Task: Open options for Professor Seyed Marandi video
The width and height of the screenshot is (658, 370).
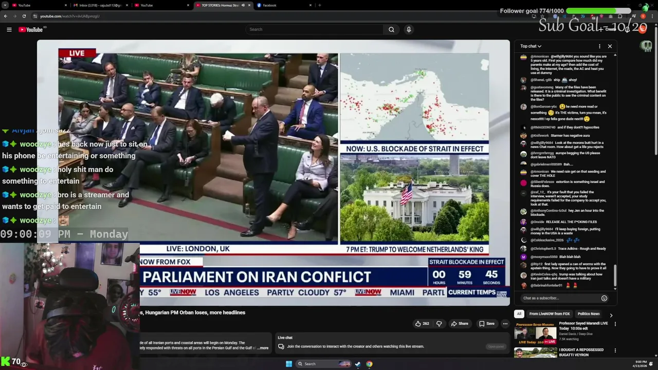Action: [x=615, y=324]
